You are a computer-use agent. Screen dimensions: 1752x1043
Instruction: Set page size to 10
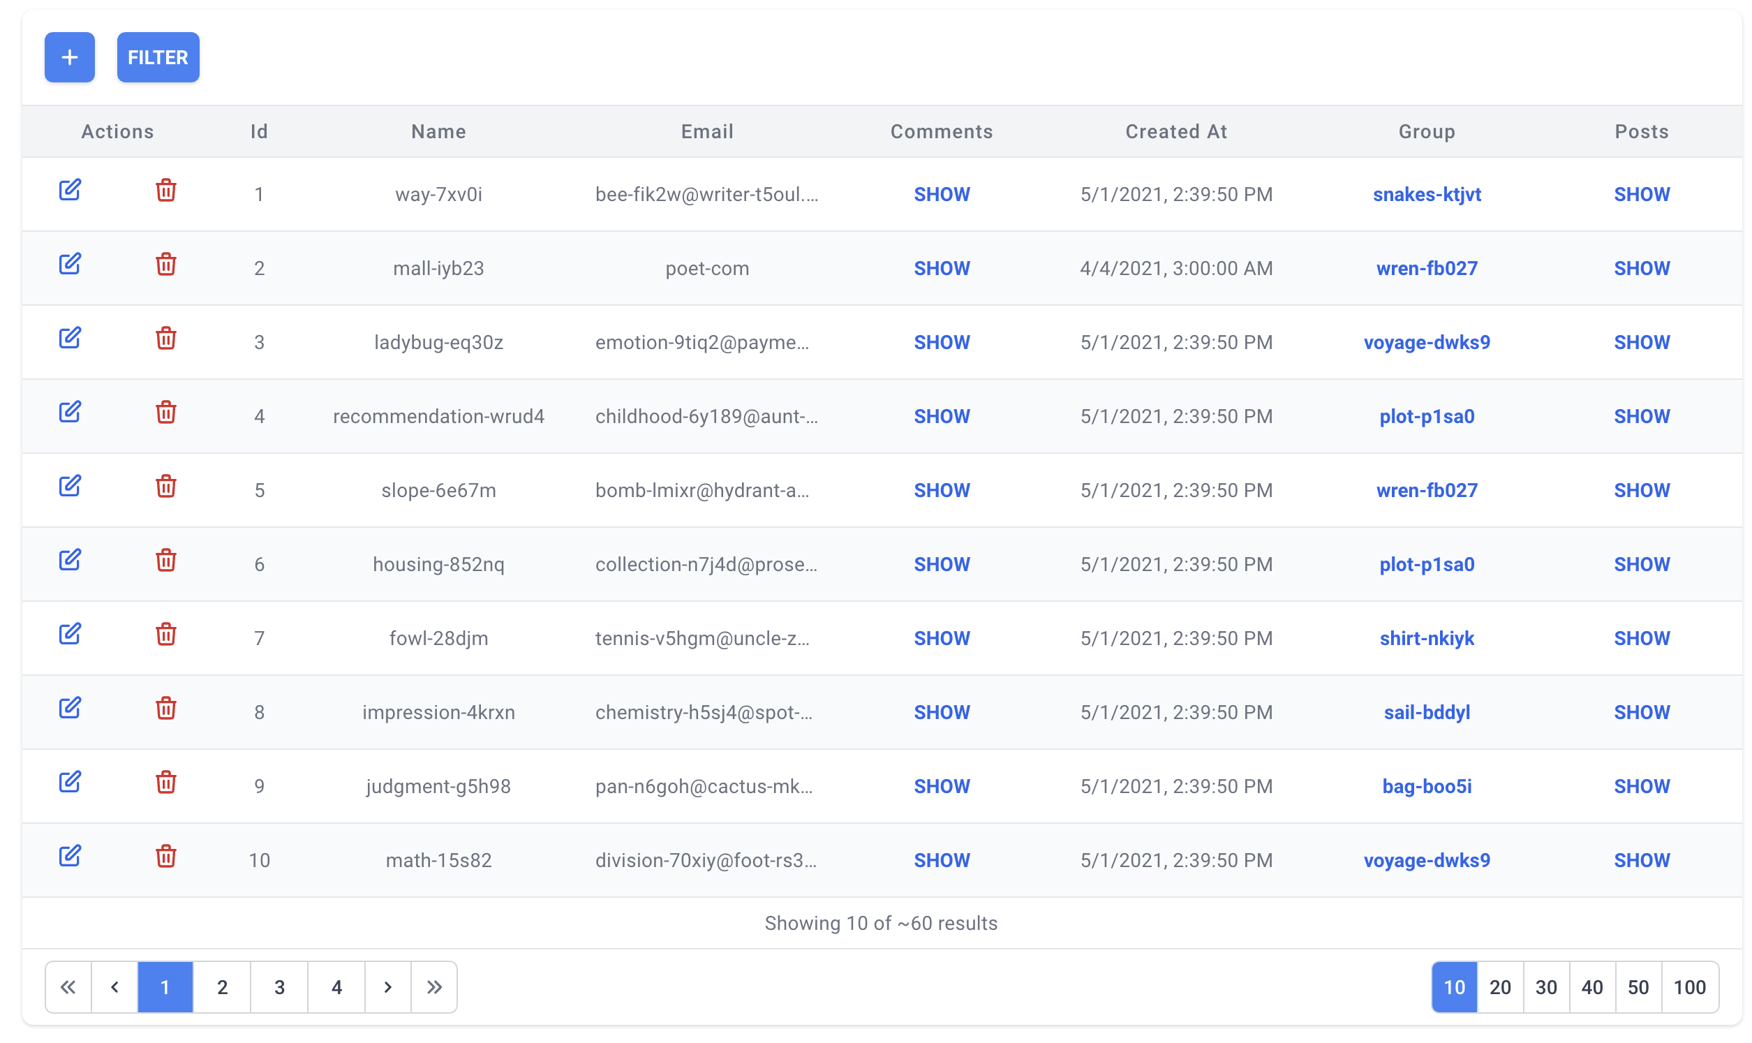click(1454, 986)
